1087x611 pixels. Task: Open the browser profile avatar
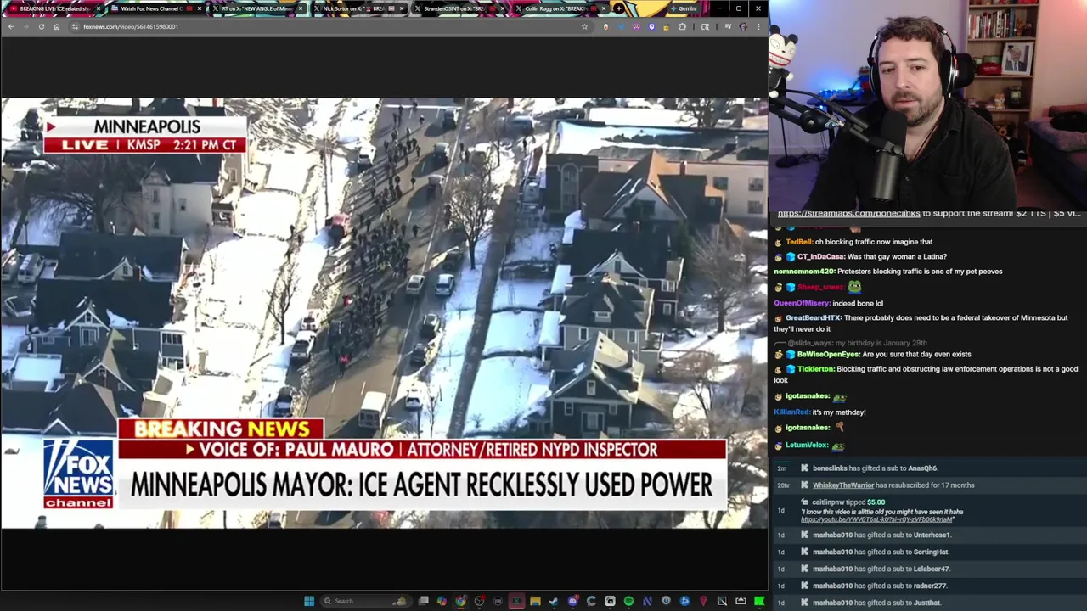coord(743,26)
